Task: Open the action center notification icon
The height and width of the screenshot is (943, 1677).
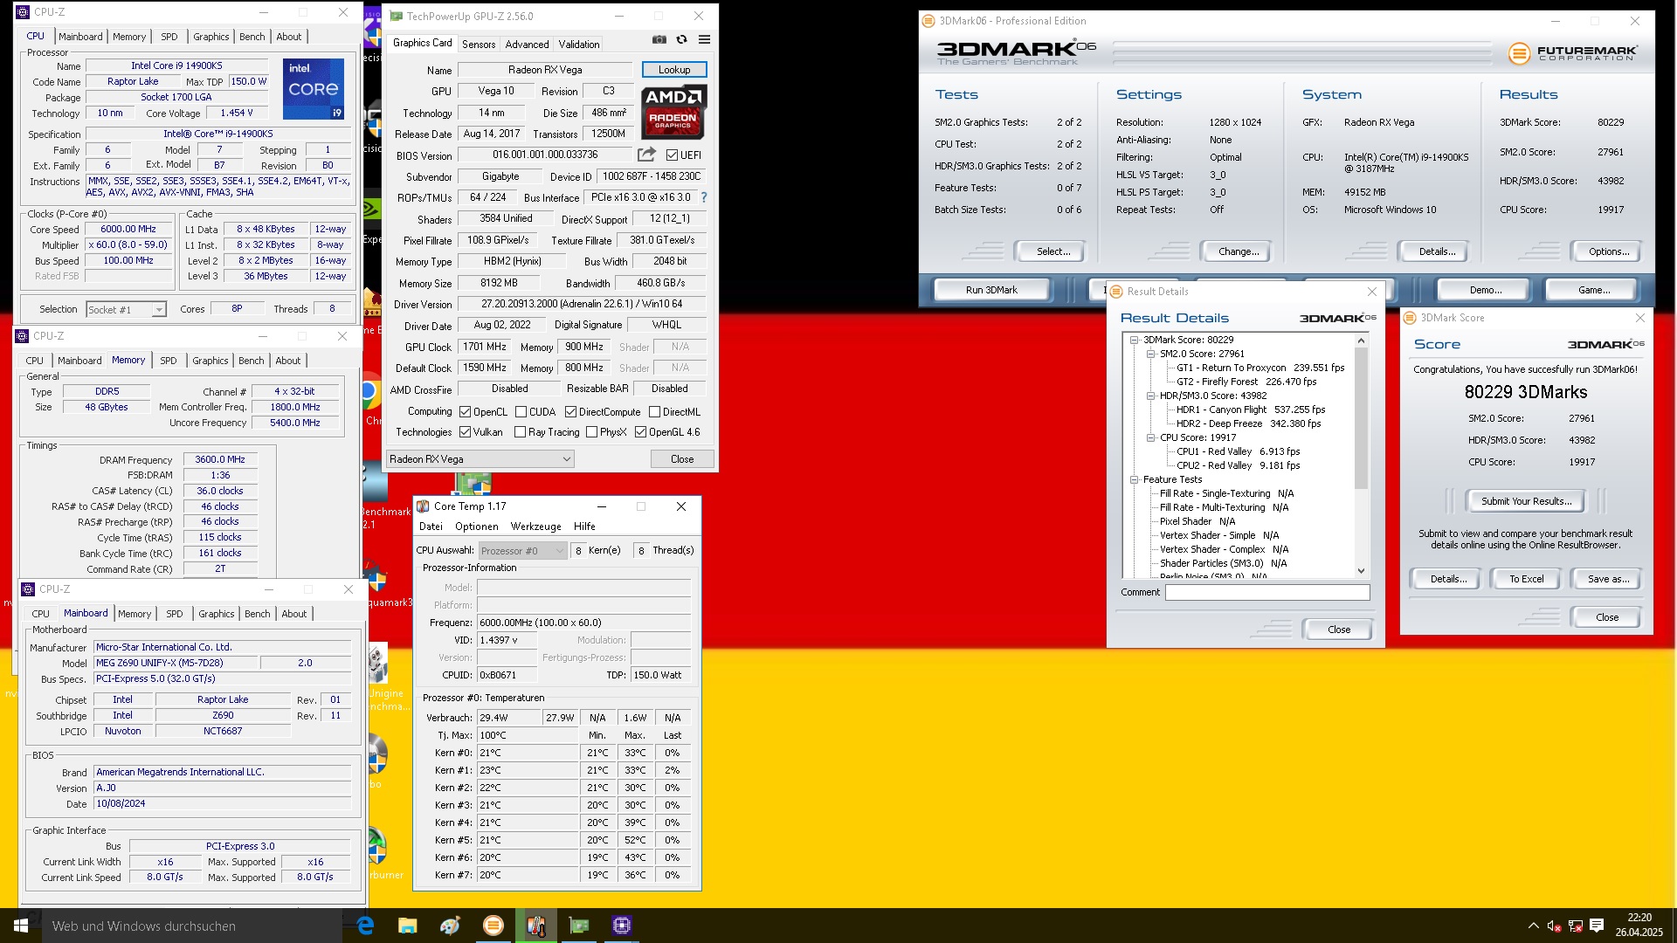Action: [1597, 926]
